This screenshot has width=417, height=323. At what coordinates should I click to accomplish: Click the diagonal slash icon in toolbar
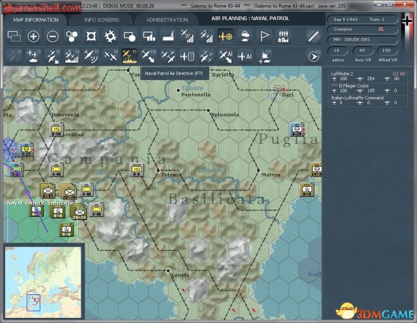pos(314,36)
